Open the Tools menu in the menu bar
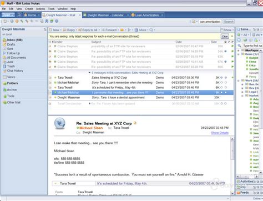Viewport: 263px width, 201px height. (x=51, y=9)
